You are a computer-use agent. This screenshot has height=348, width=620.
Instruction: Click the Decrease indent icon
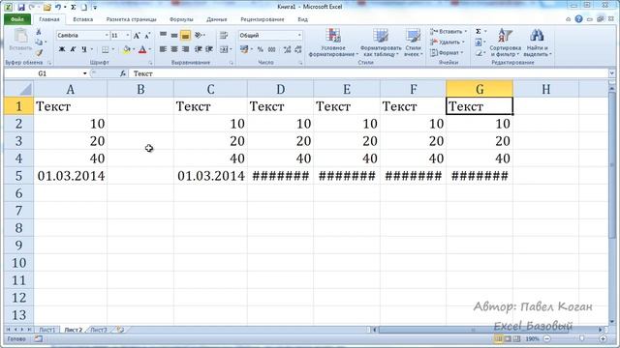click(x=198, y=49)
